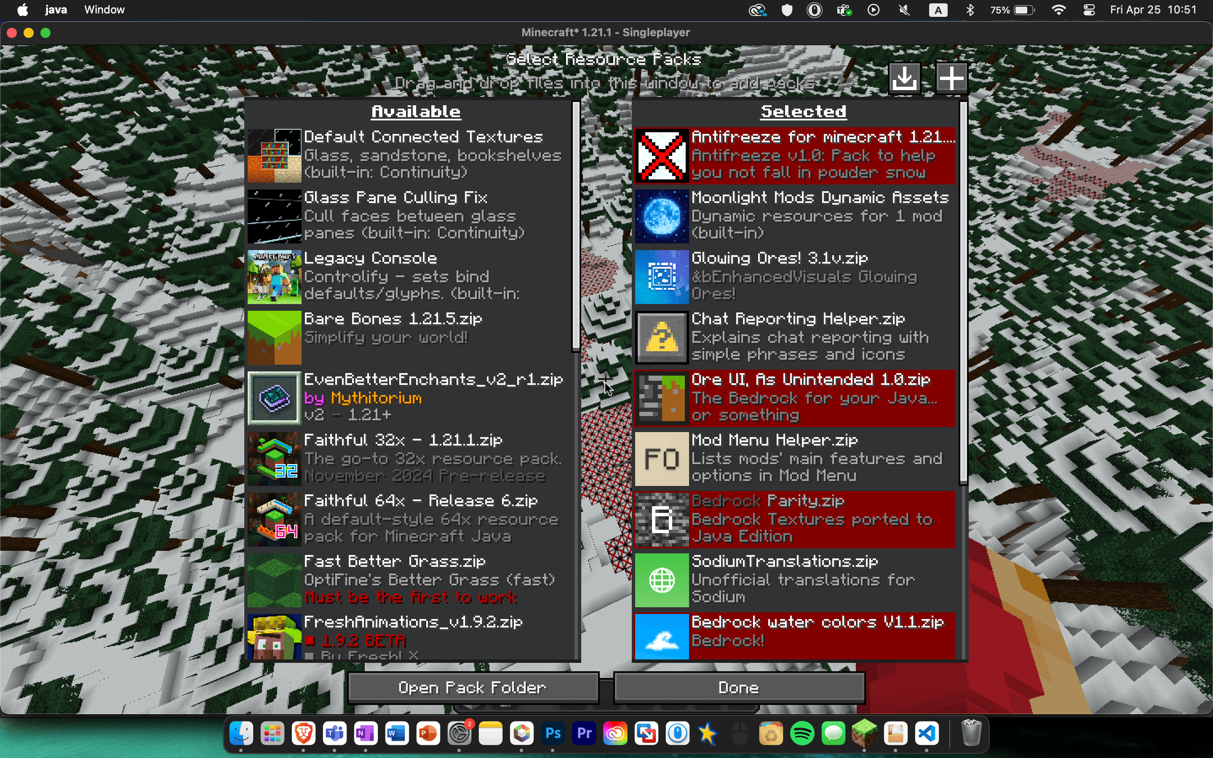The width and height of the screenshot is (1213, 758).
Task: Click Glowing Ores pack icon
Action: coord(662,277)
